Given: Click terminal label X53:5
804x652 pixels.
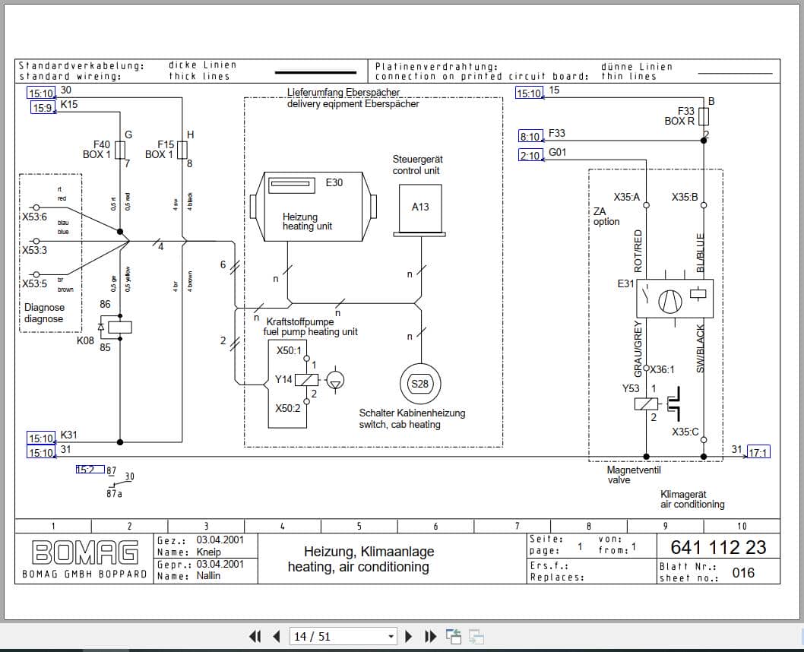Looking at the screenshot, I should 34,283.
